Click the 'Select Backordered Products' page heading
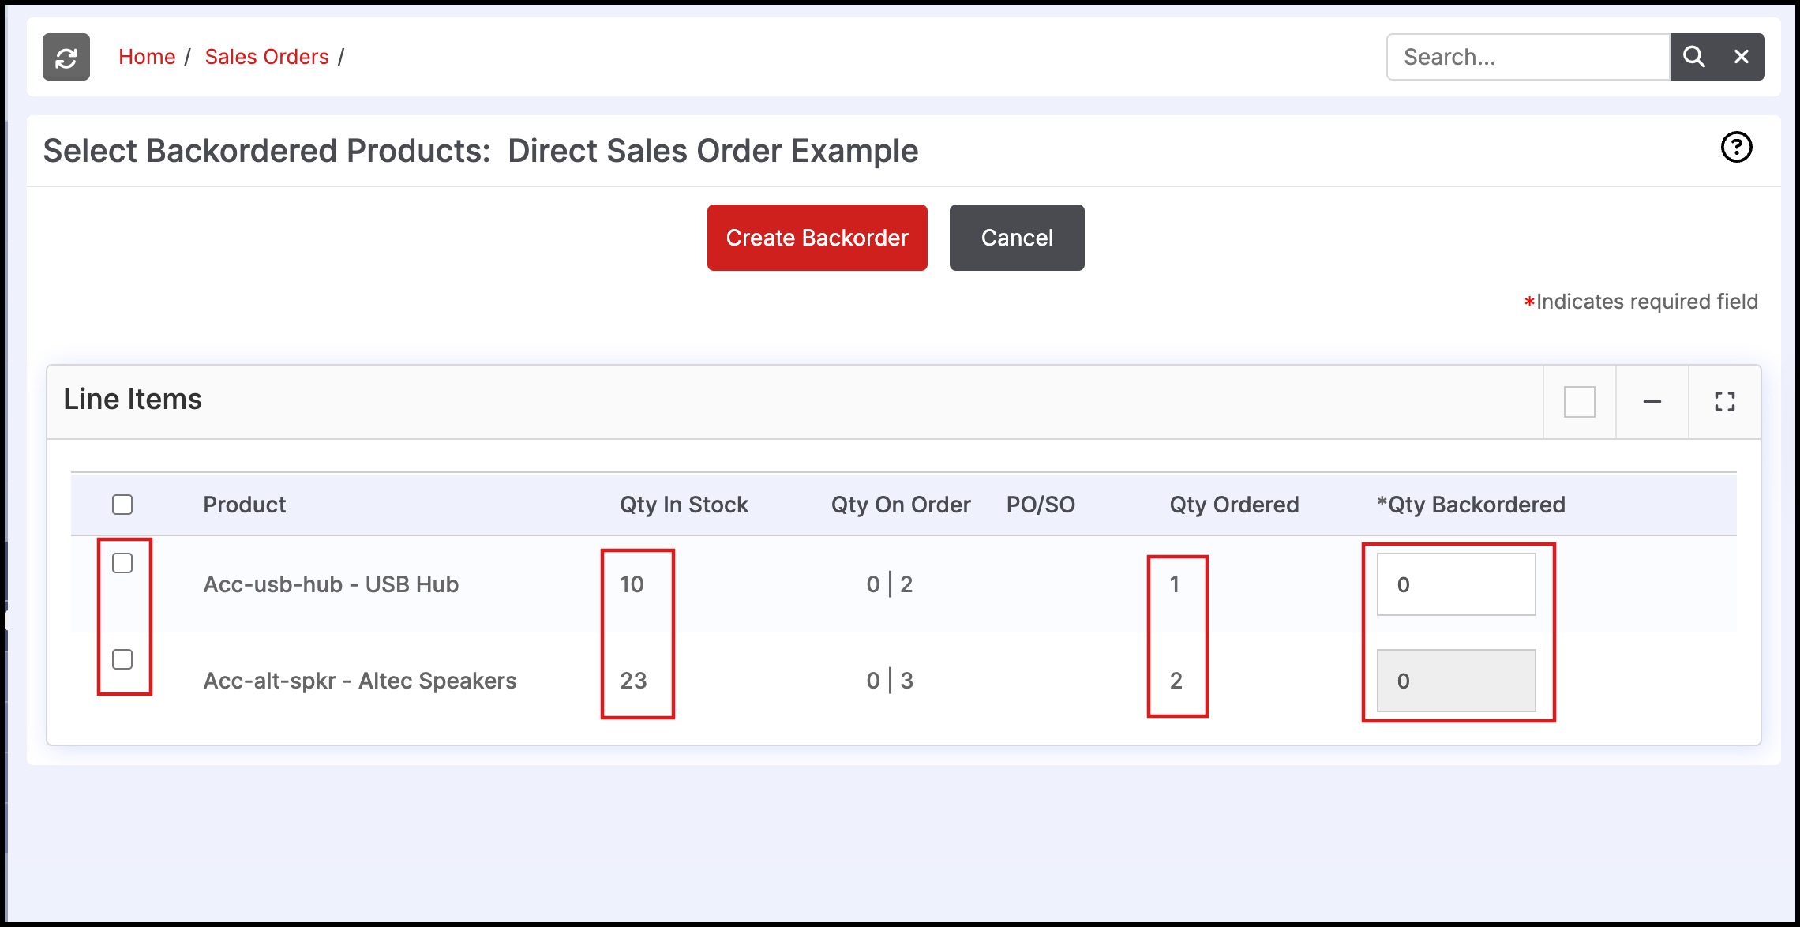 (x=481, y=151)
